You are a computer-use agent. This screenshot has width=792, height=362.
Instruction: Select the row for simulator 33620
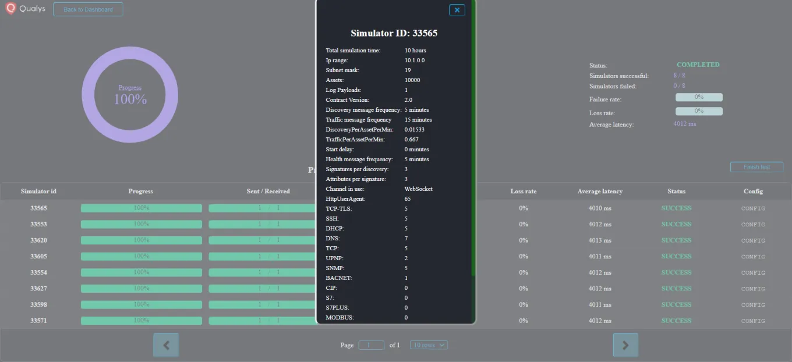pos(38,240)
